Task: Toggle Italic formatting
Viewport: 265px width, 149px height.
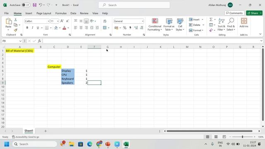Action: click(32, 28)
